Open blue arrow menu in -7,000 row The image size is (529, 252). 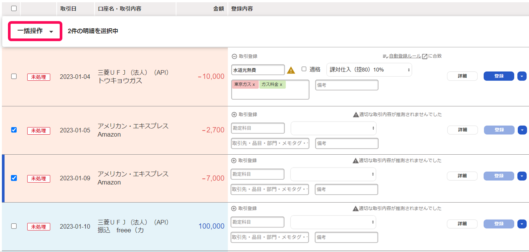coord(522,176)
